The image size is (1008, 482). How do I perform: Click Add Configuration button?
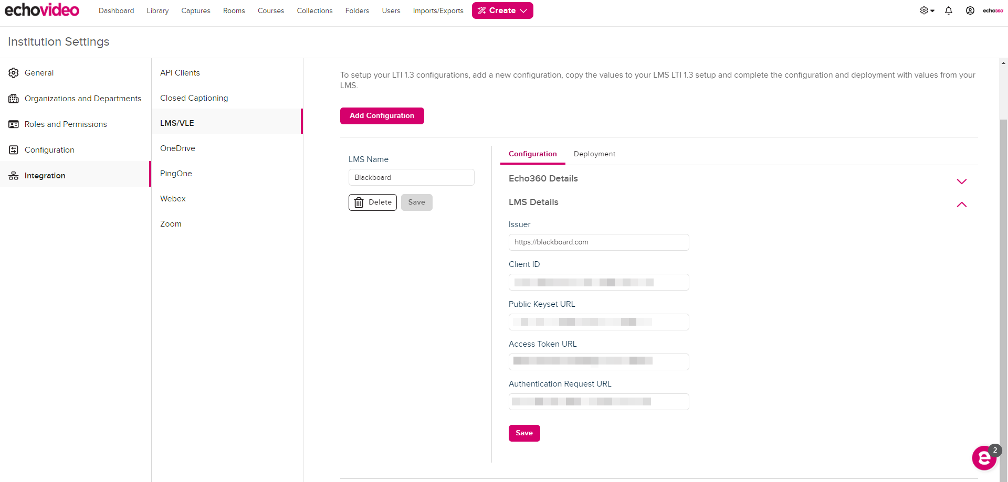coord(382,116)
